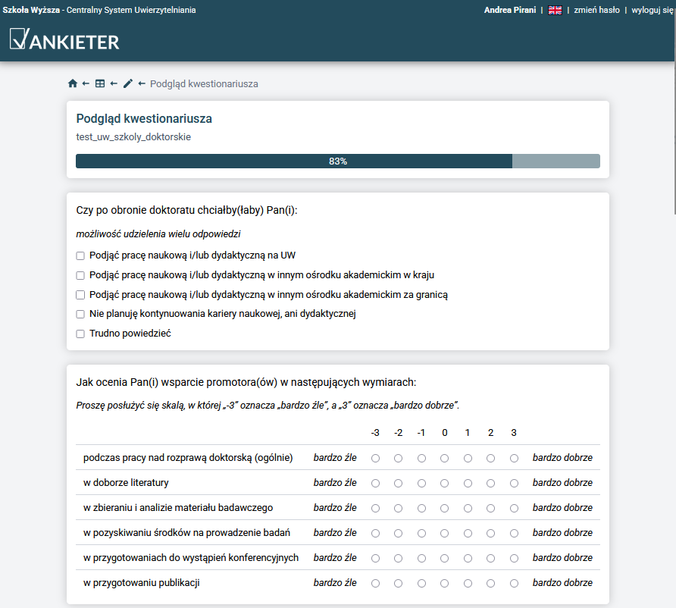Screen dimensions: 676x608
Task: Rate 'w doborze literatury' as 3
Action: [514, 483]
